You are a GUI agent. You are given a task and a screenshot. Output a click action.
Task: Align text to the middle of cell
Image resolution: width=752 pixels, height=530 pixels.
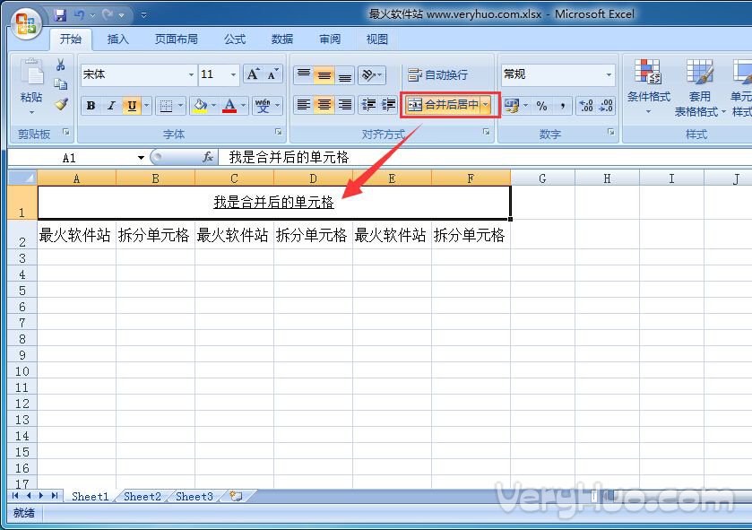click(324, 74)
